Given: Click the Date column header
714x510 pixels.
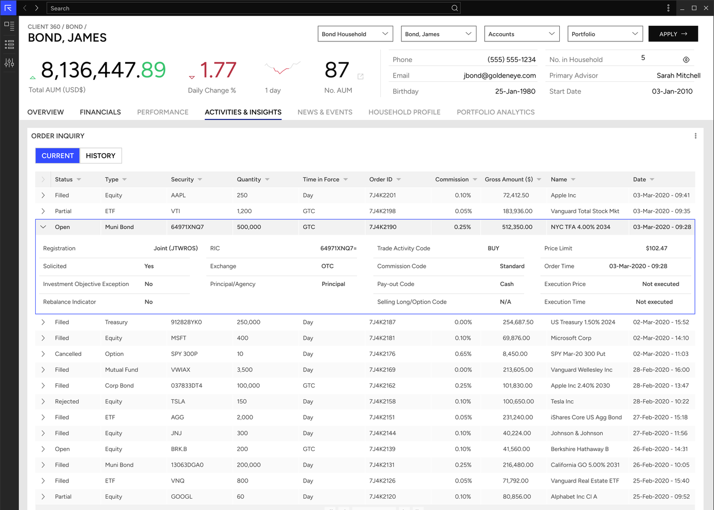Looking at the screenshot, I should (639, 179).
